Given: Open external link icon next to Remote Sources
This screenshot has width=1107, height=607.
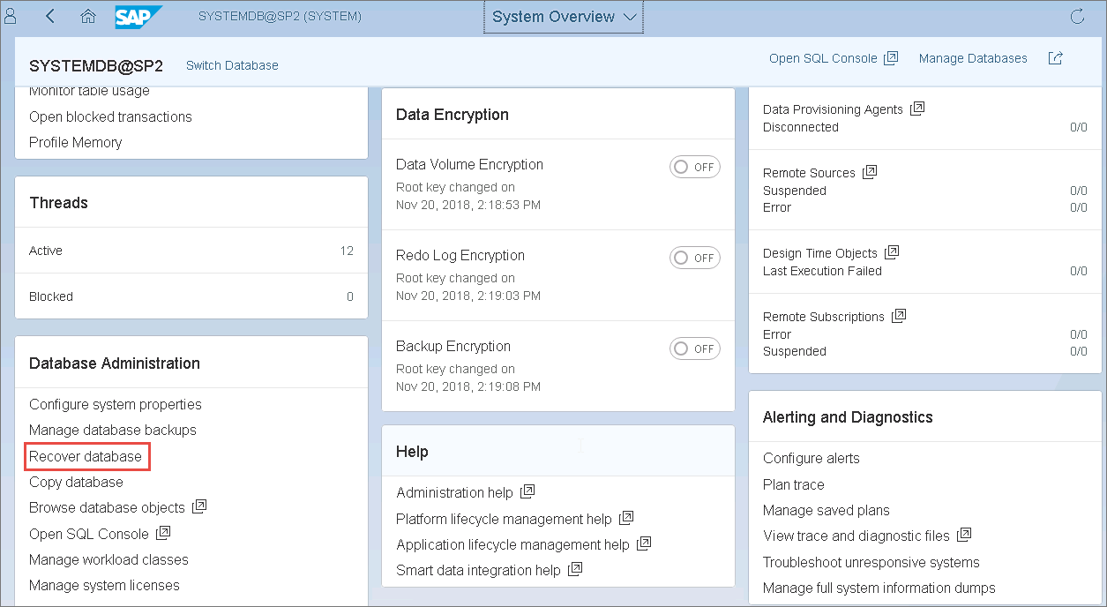Looking at the screenshot, I should click(x=870, y=172).
